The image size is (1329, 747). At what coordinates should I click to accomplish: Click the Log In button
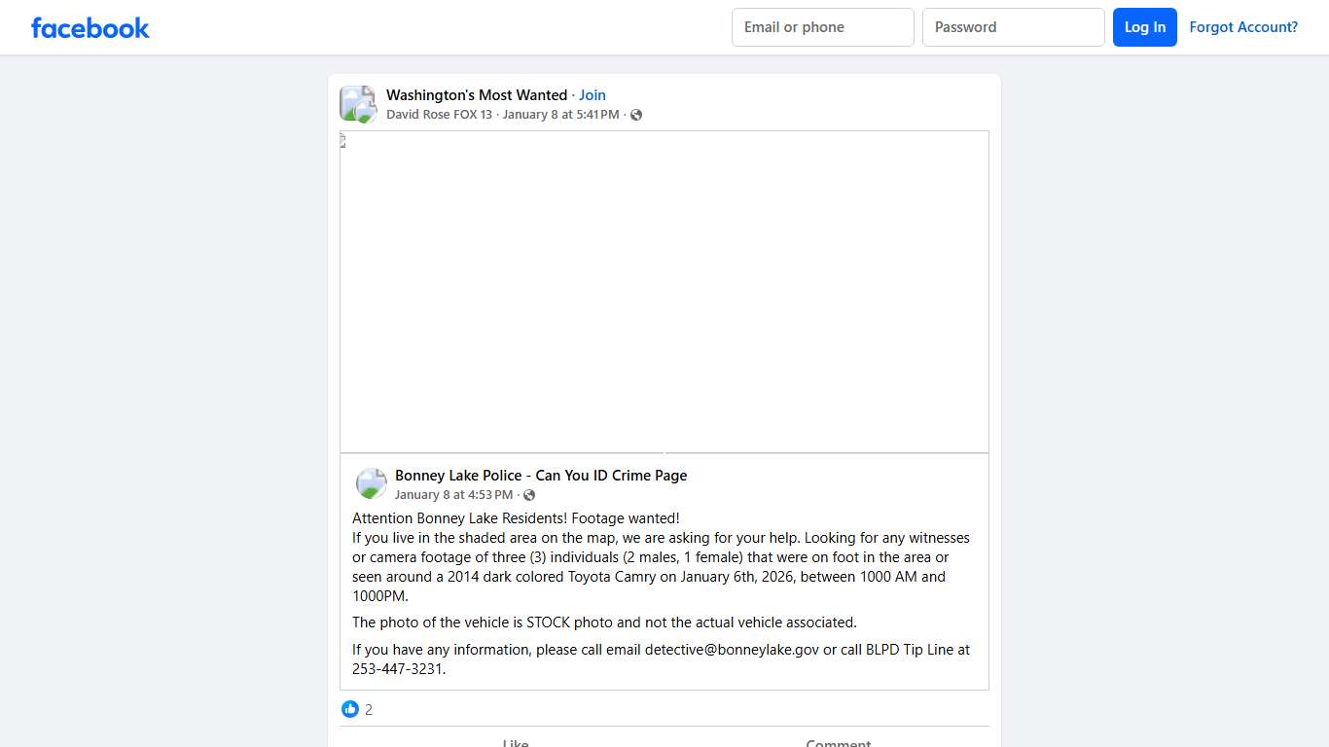(1144, 27)
